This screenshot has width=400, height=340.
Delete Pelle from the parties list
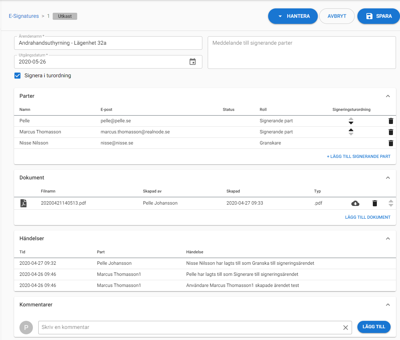point(391,121)
